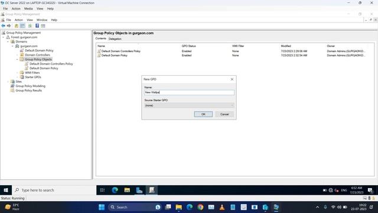Open the Source Starter GPO dropdown
378x213 pixels.
tap(189, 105)
